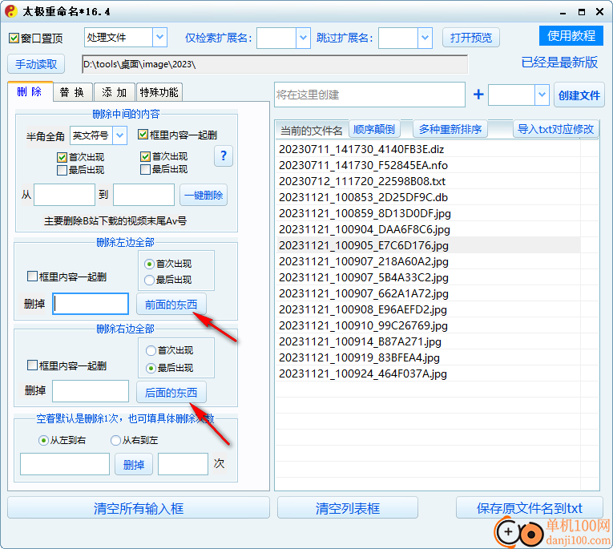The image size is (613, 549).
Task: Click the 删掉 button beside 次 field
Action: tap(134, 465)
